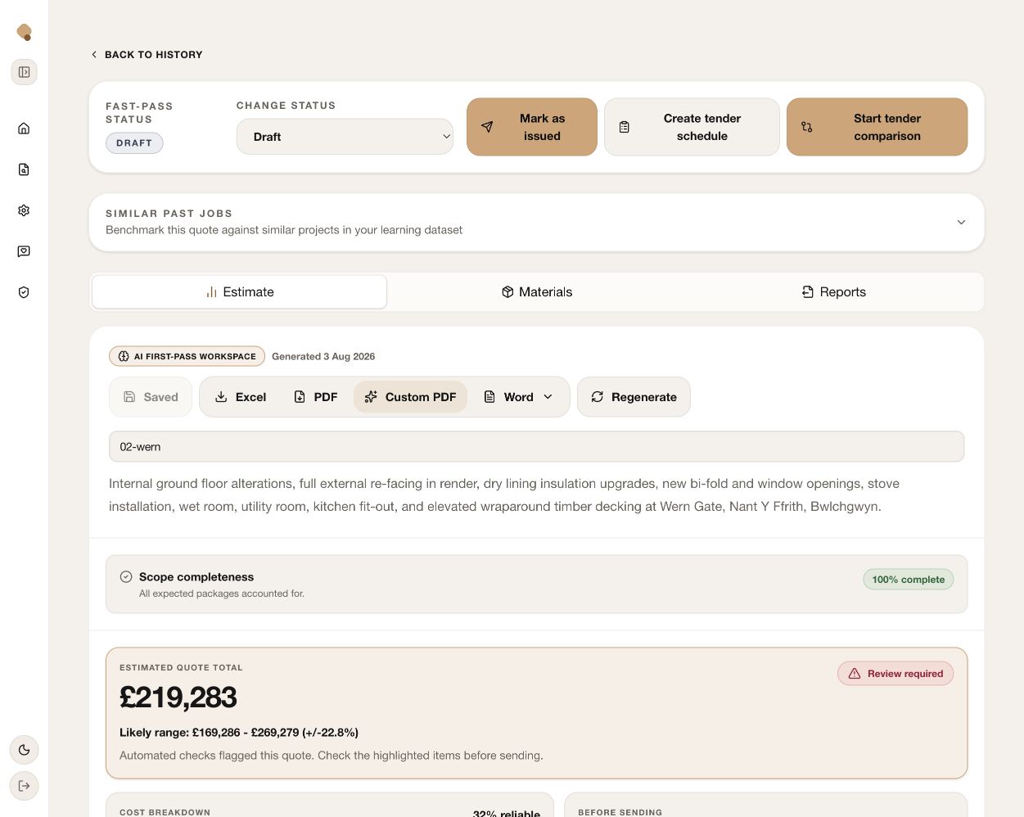
Task: Click the Saved button
Action: tap(151, 397)
